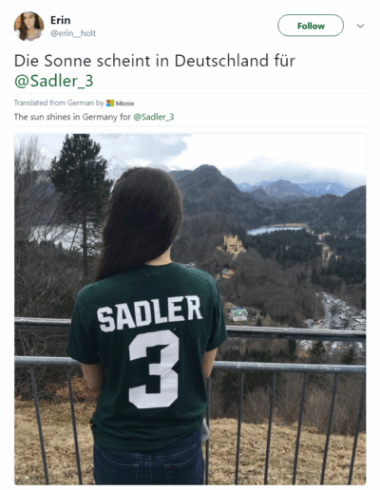
Task: Click the Microsoft name beside the logo
Action: (x=124, y=104)
